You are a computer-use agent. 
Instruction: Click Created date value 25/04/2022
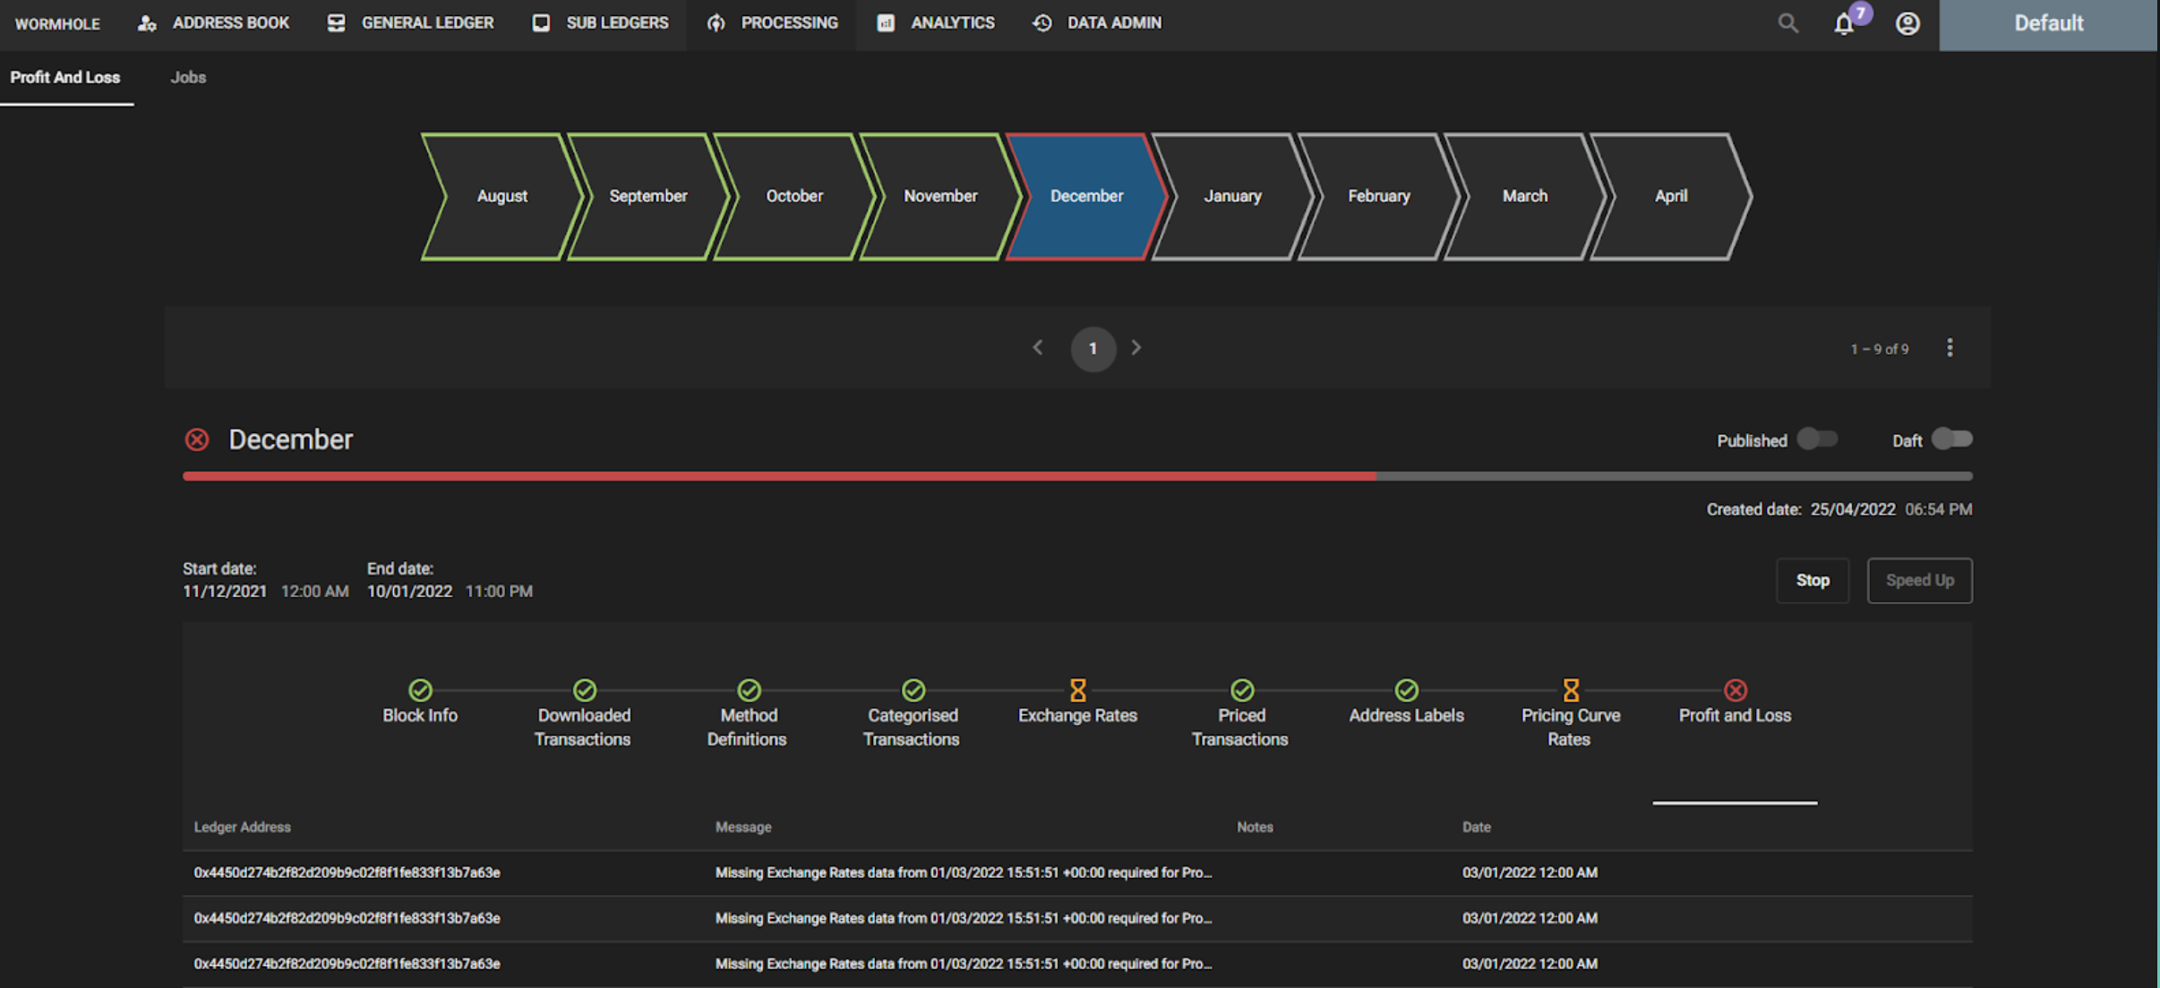pos(1853,509)
